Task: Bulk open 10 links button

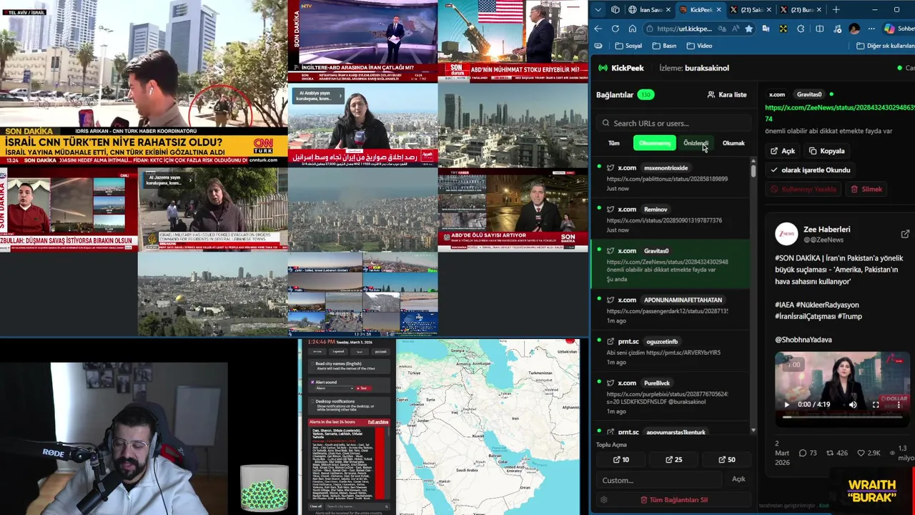Action: (621, 460)
